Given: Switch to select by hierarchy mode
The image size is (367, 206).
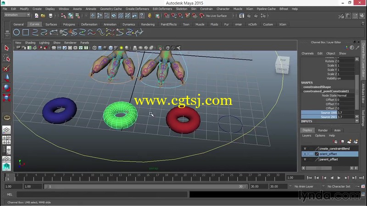Looking at the screenshot, I should (x=63, y=16).
